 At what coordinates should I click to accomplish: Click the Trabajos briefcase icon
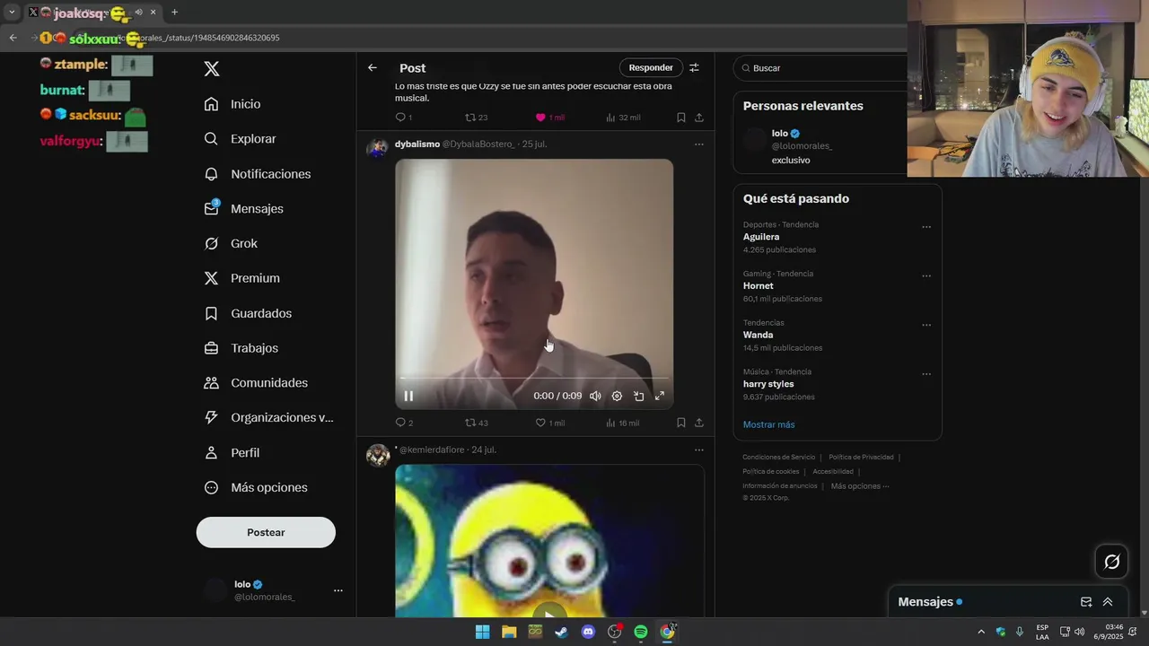pyautogui.click(x=212, y=348)
